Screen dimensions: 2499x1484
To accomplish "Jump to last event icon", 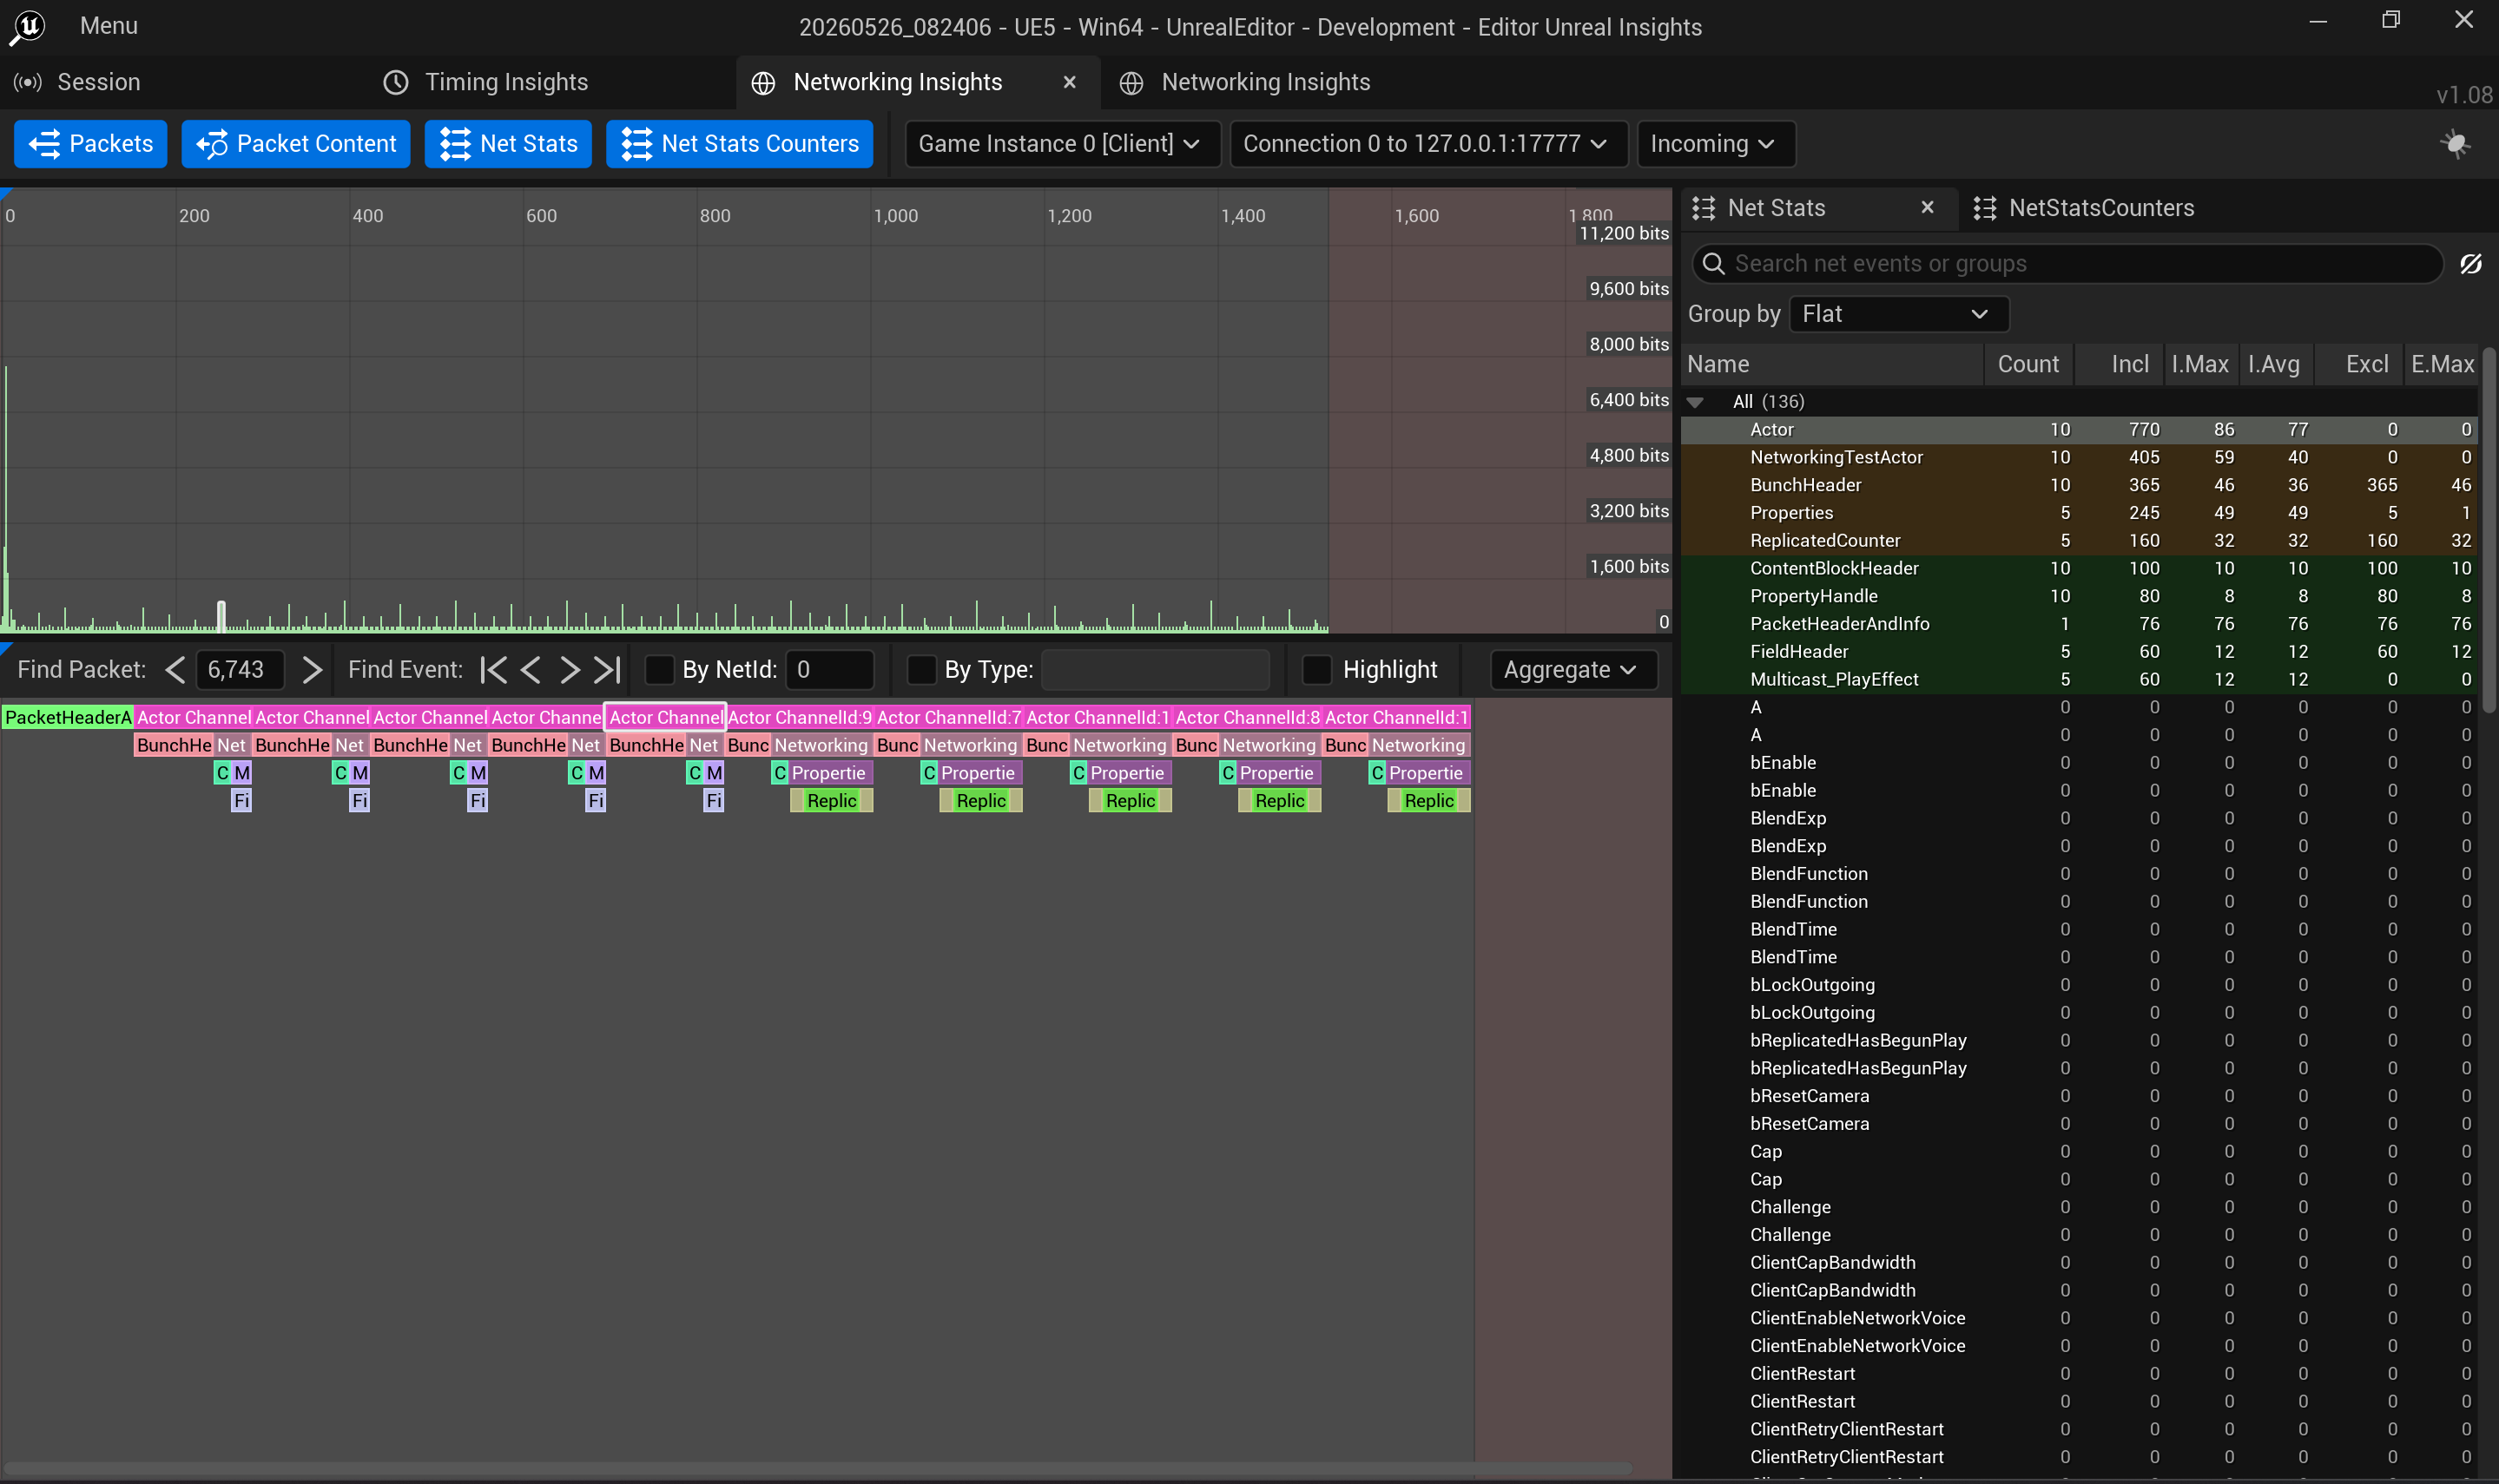I will point(607,670).
